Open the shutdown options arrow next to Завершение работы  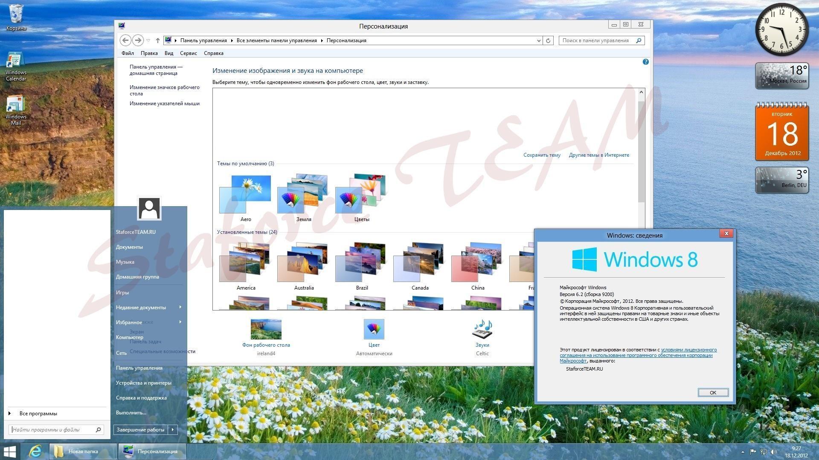click(173, 430)
